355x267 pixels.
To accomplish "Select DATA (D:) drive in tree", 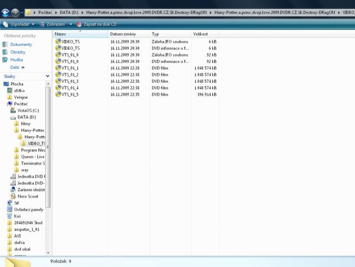I will (27, 117).
